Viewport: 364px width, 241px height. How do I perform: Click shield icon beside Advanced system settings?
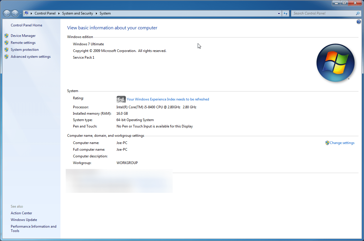click(x=6, y=57)
